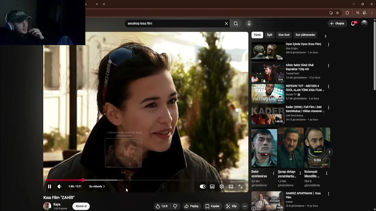Image resolution: width=376 pixels, height=211 pixels.
Task: Open options for 'Kolonyalı Mendille' short
Action: pos(326,173)
